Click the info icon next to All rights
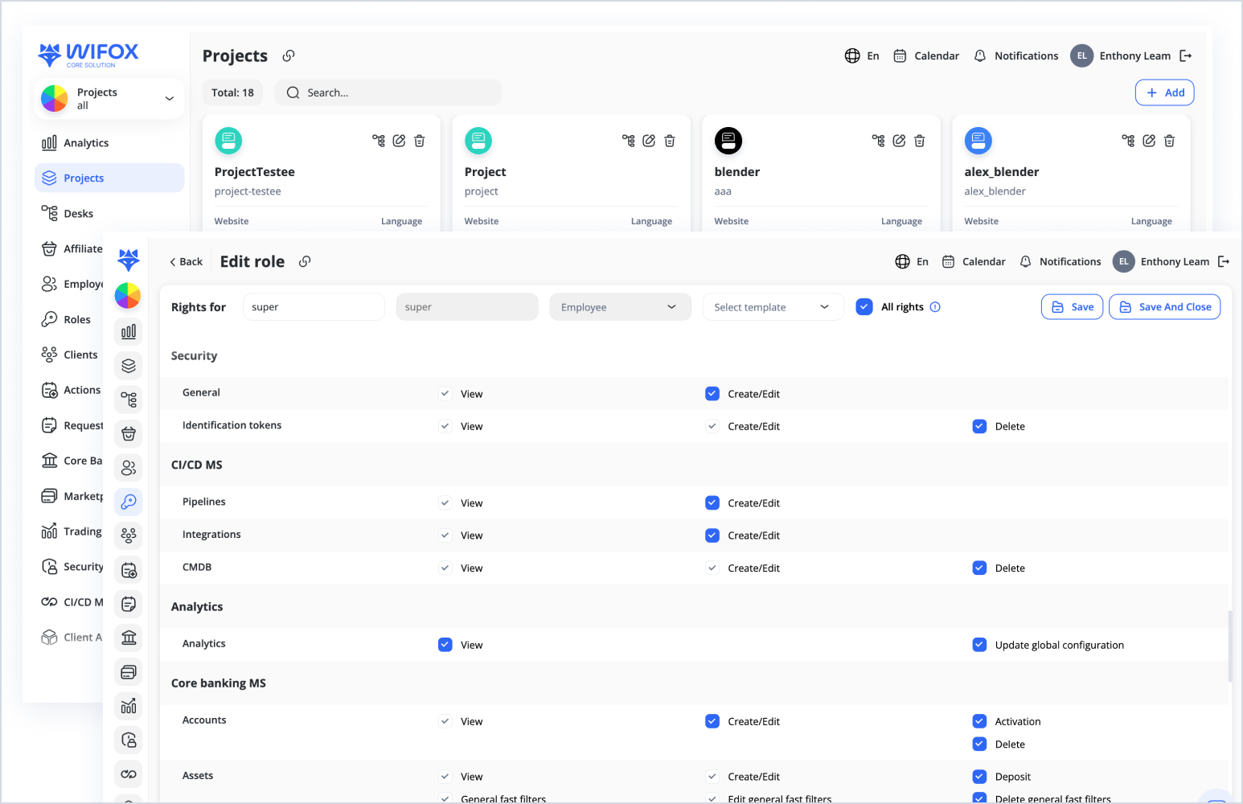This screenshot has width=1243, height=804. pyautogui.click(x=935, y=307)
